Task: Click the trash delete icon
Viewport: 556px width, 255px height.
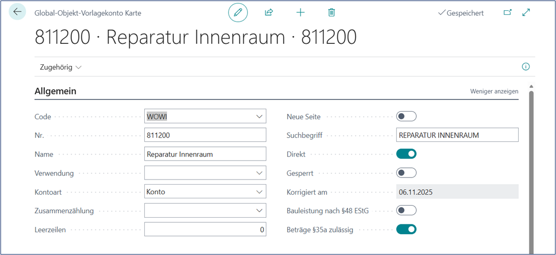Action: click(x=332, y=13)
